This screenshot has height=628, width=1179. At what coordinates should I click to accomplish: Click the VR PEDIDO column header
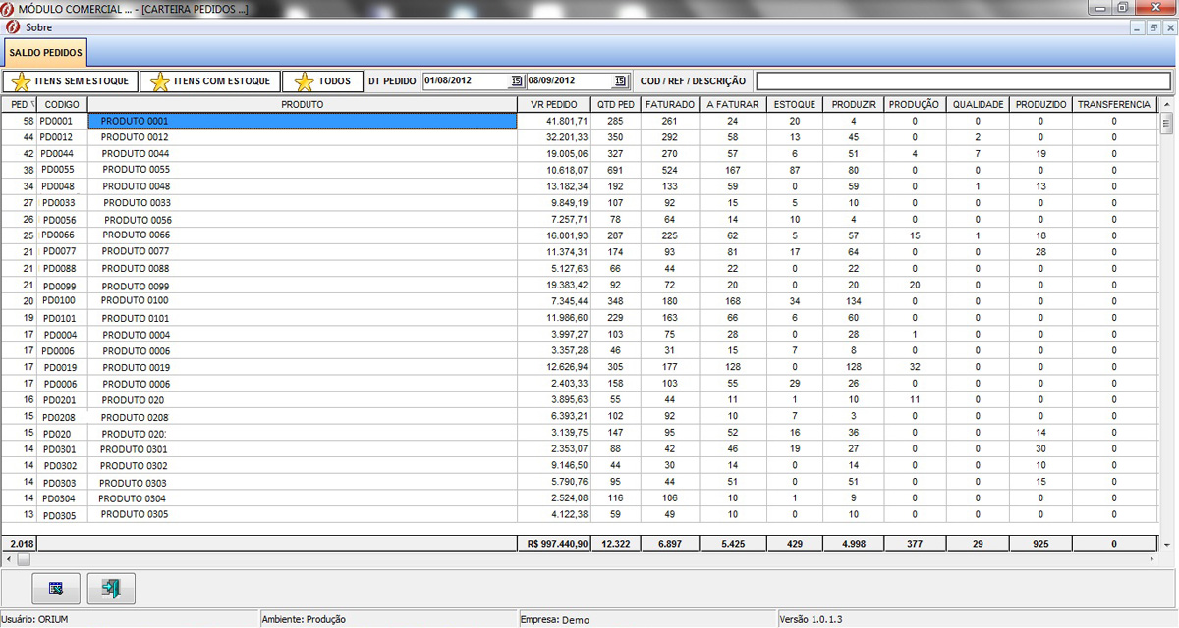554,104
